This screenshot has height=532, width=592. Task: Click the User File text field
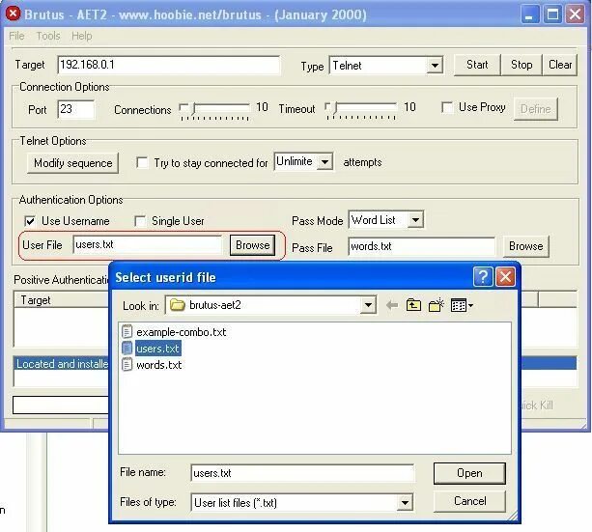pos(148,245)
